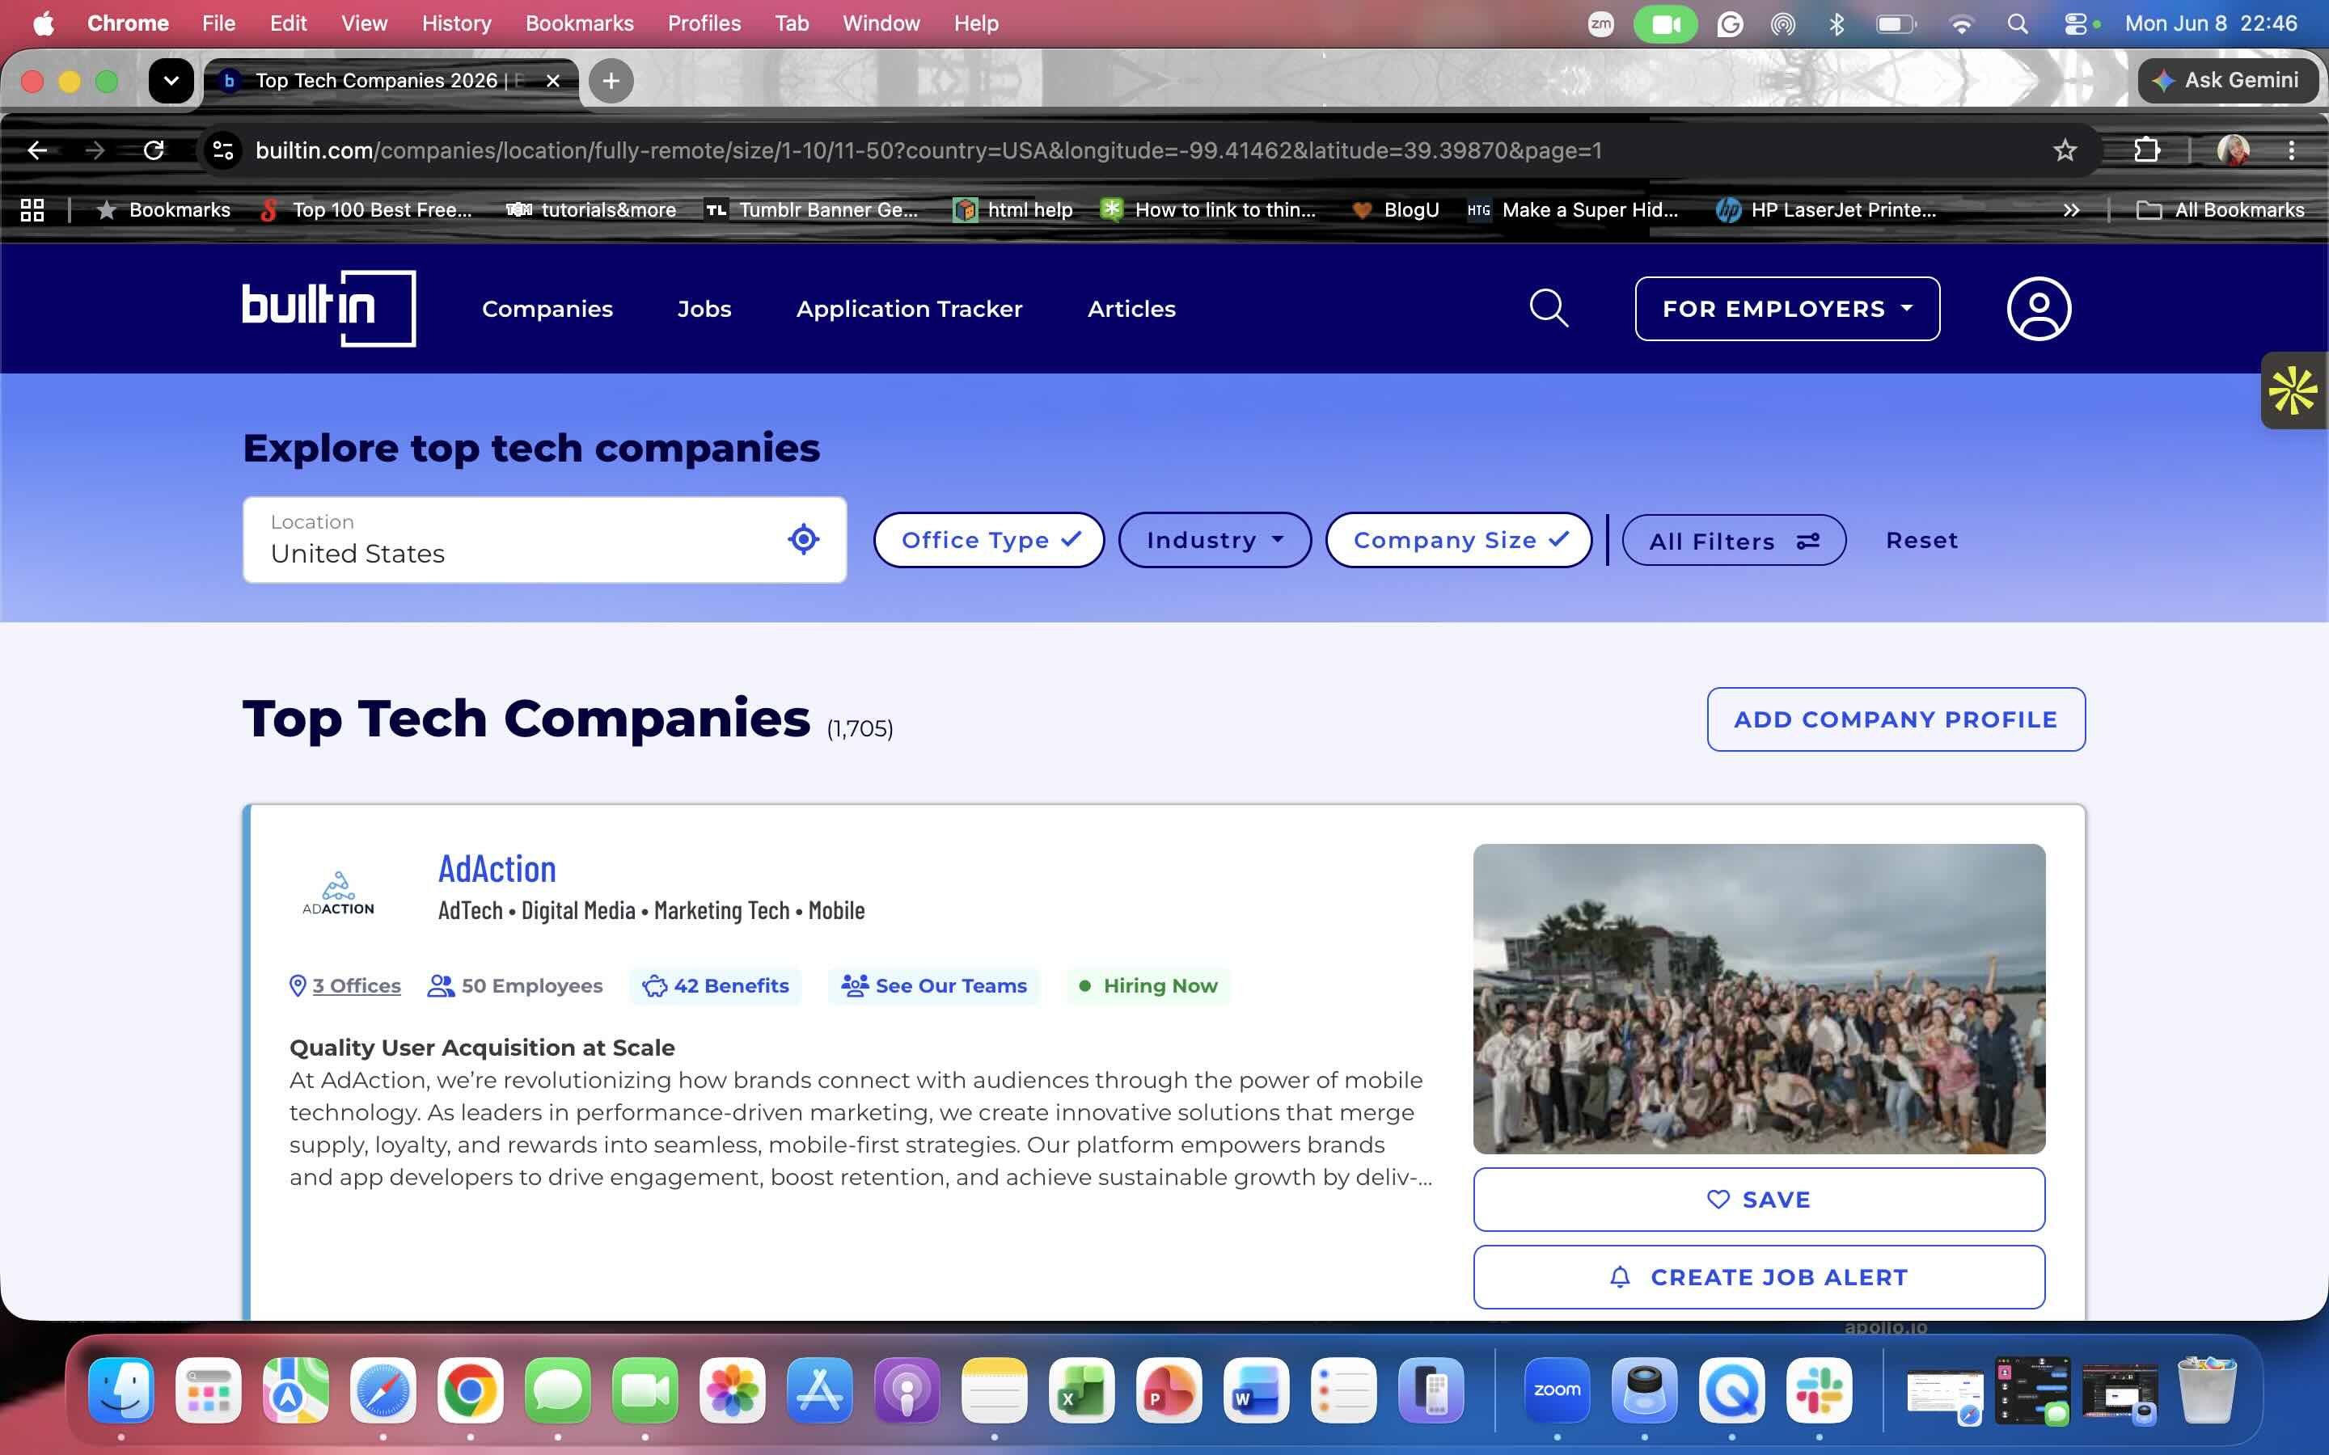Open Chrome History menu
Image resolution: width=2329 pixels, height=1455 pixels.
pyautogui.click(x=456, y=23)
